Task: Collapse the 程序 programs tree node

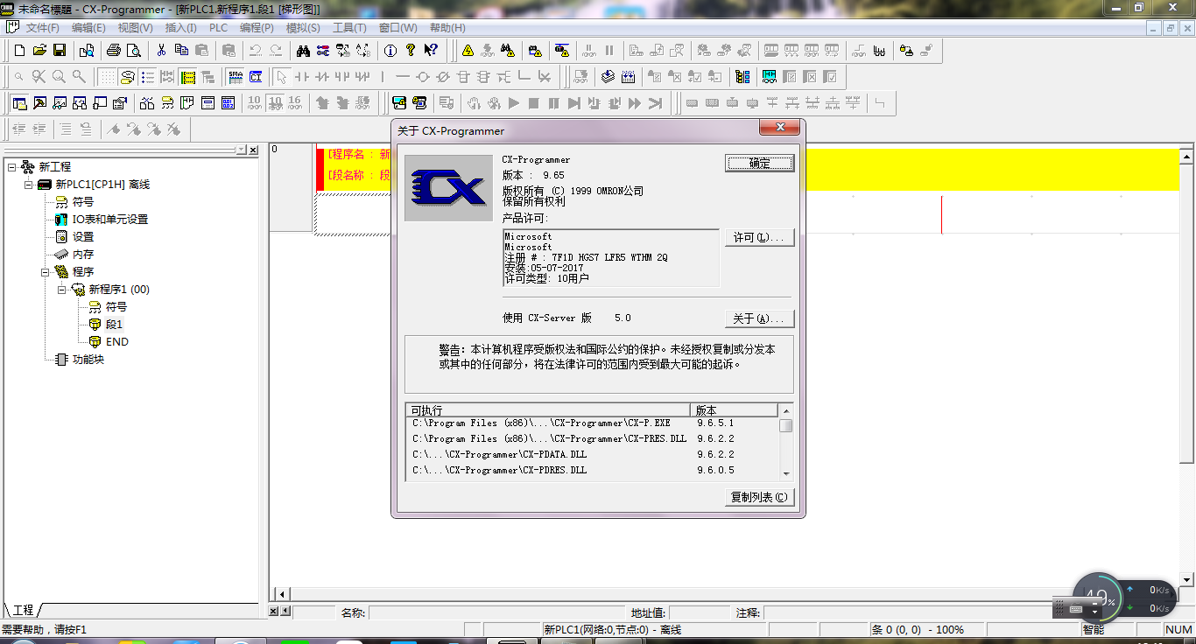Action: pyautogui.click(x=46, y=272)
